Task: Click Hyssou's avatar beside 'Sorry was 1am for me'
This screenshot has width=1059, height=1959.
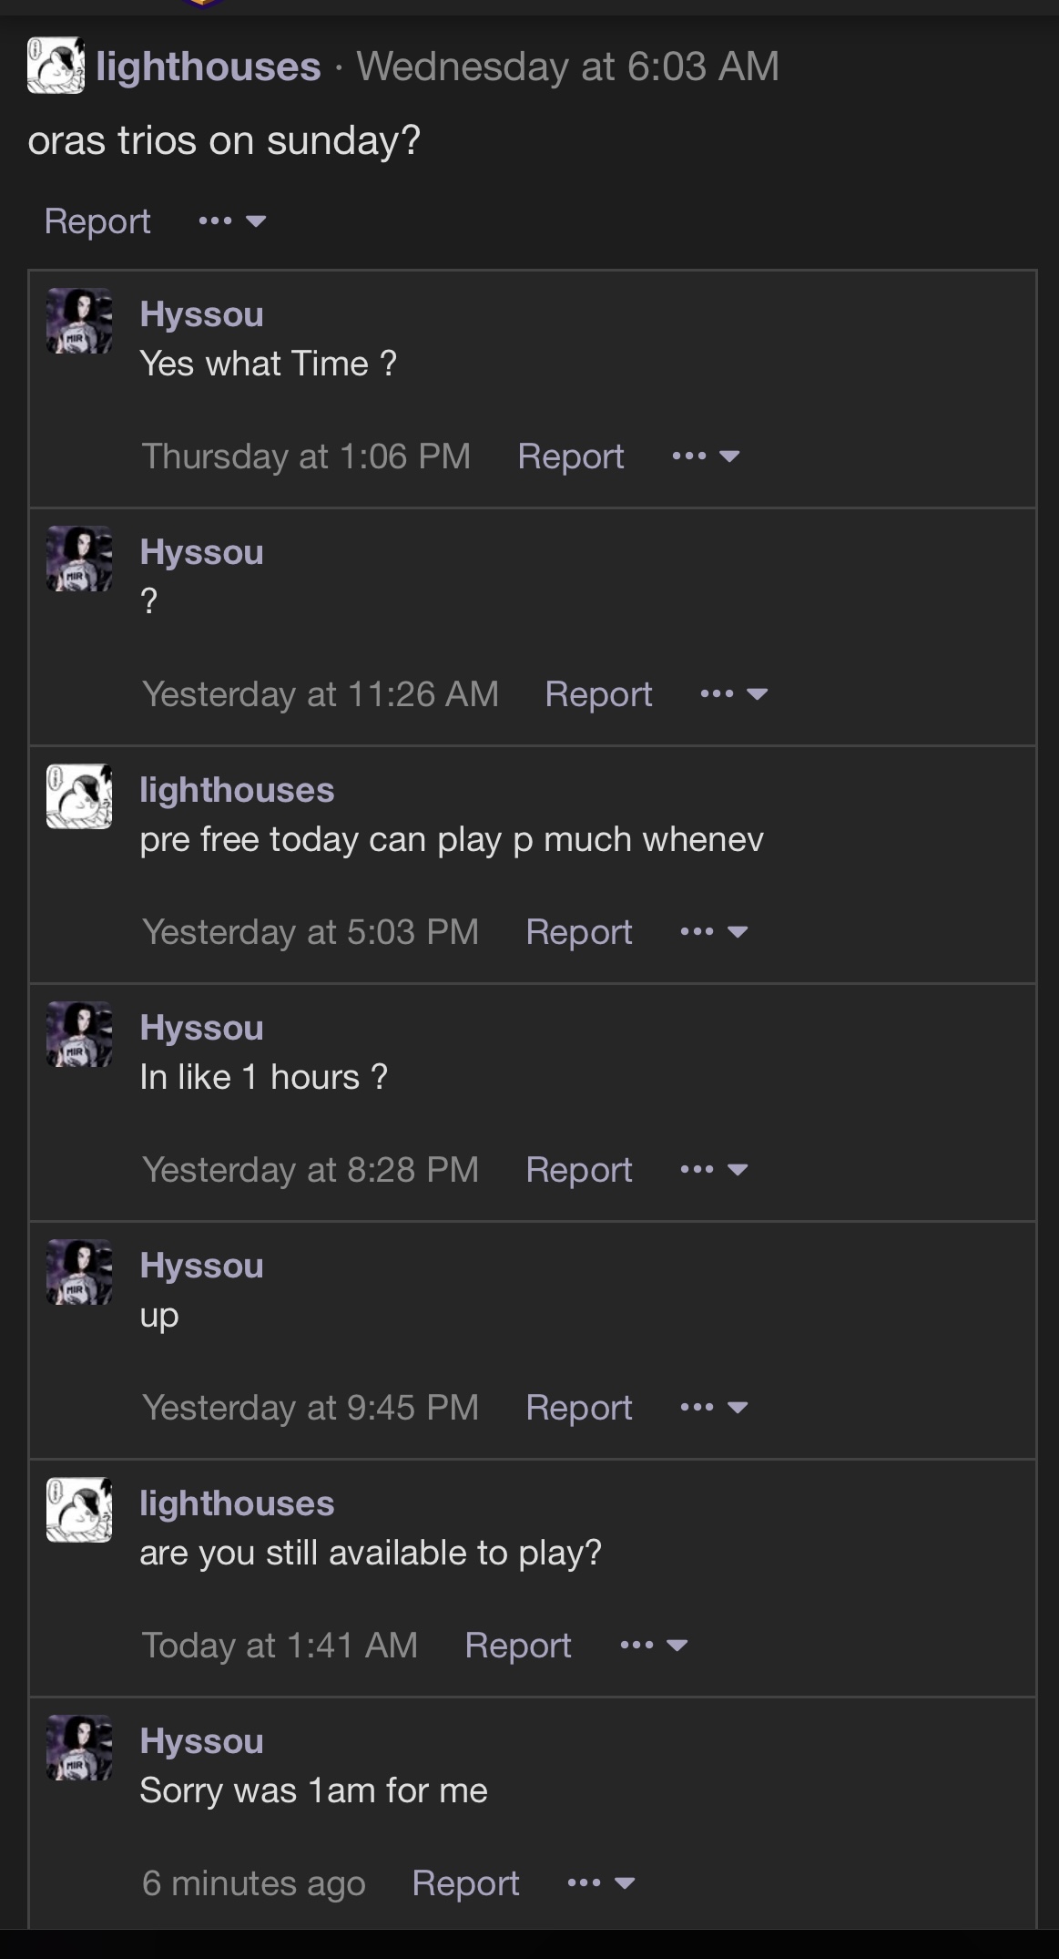Action: [79, 1748]
